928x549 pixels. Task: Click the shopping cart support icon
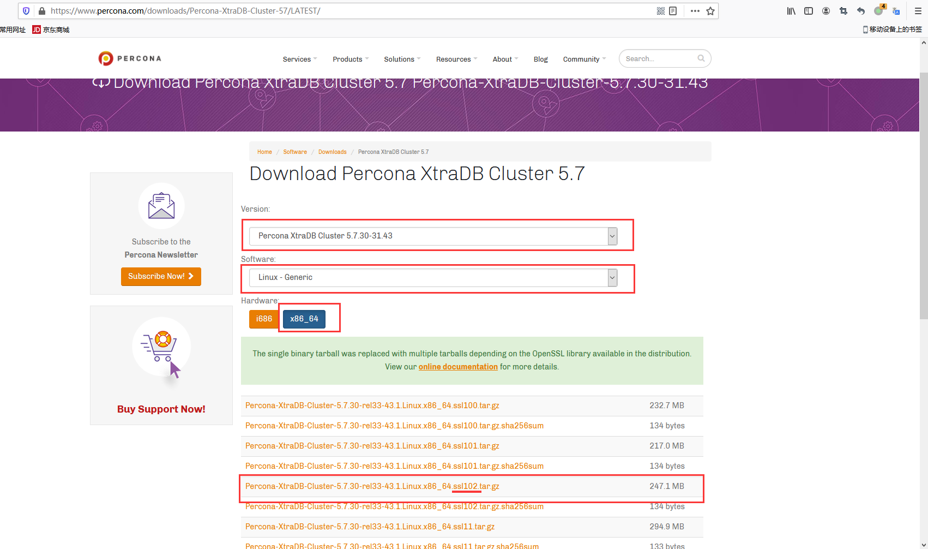(161, 347)
